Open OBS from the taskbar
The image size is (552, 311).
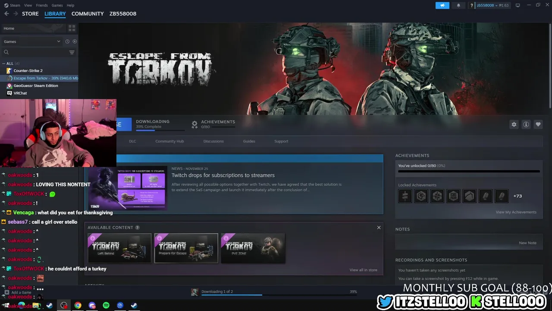tap(64, 305)
